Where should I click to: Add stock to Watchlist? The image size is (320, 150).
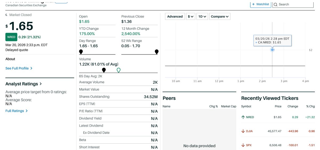click(261, 4)
